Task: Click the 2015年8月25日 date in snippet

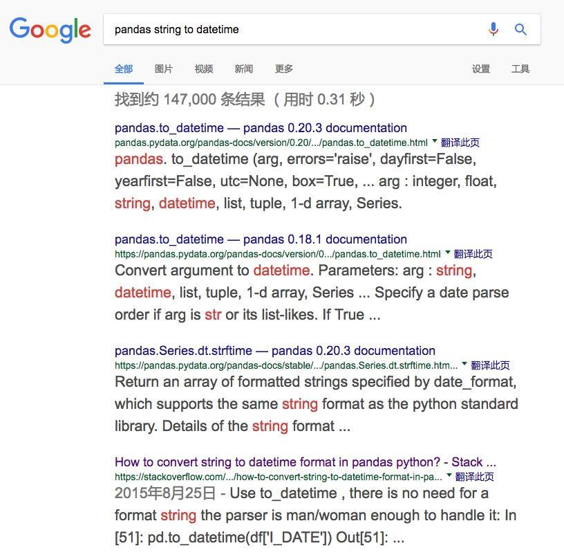Action: click(x=165, y=493)
